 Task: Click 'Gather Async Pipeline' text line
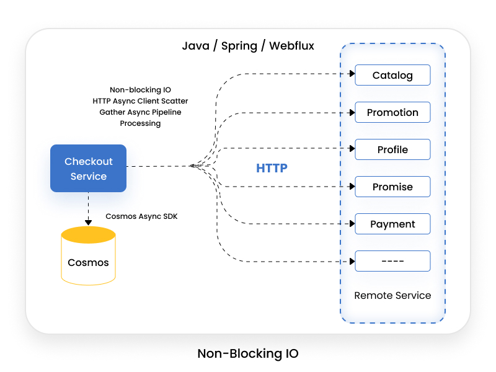point(140,112)
